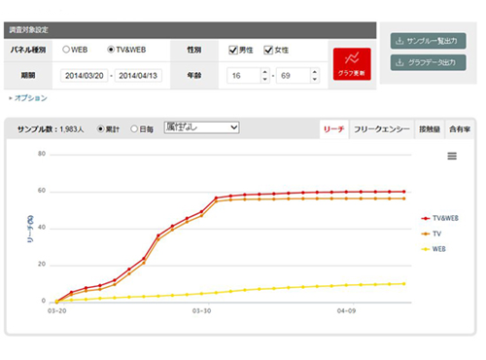Toggle the 女性 (female) checkbox
The image size is (486, 360).
tap(268, 50)
